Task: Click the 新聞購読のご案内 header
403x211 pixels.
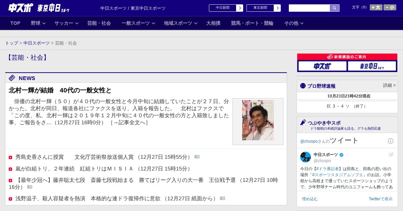Action: [347, 57]
